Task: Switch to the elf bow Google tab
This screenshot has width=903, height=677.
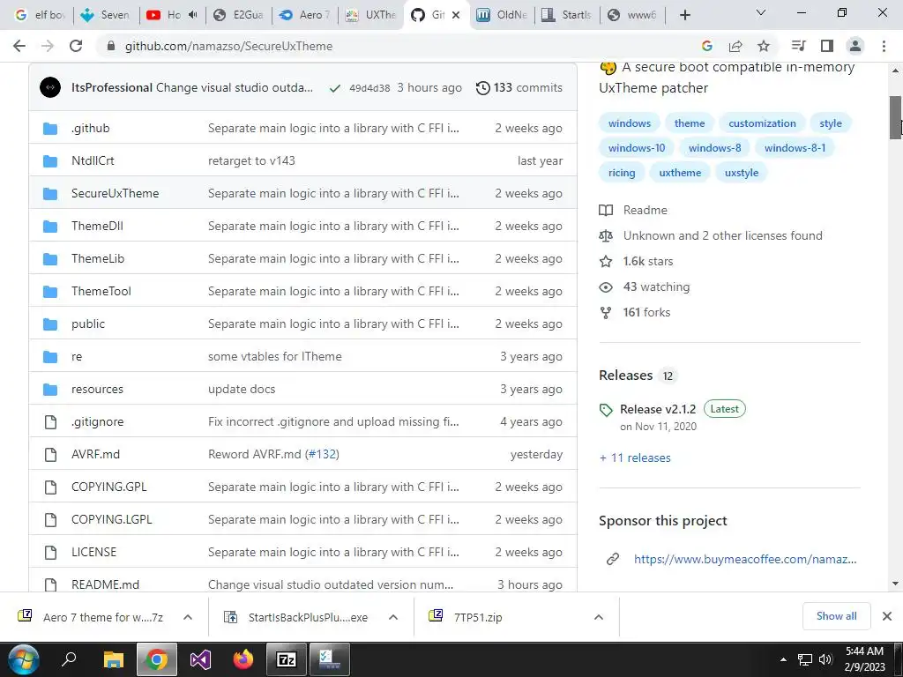Action: pos(39,15)
